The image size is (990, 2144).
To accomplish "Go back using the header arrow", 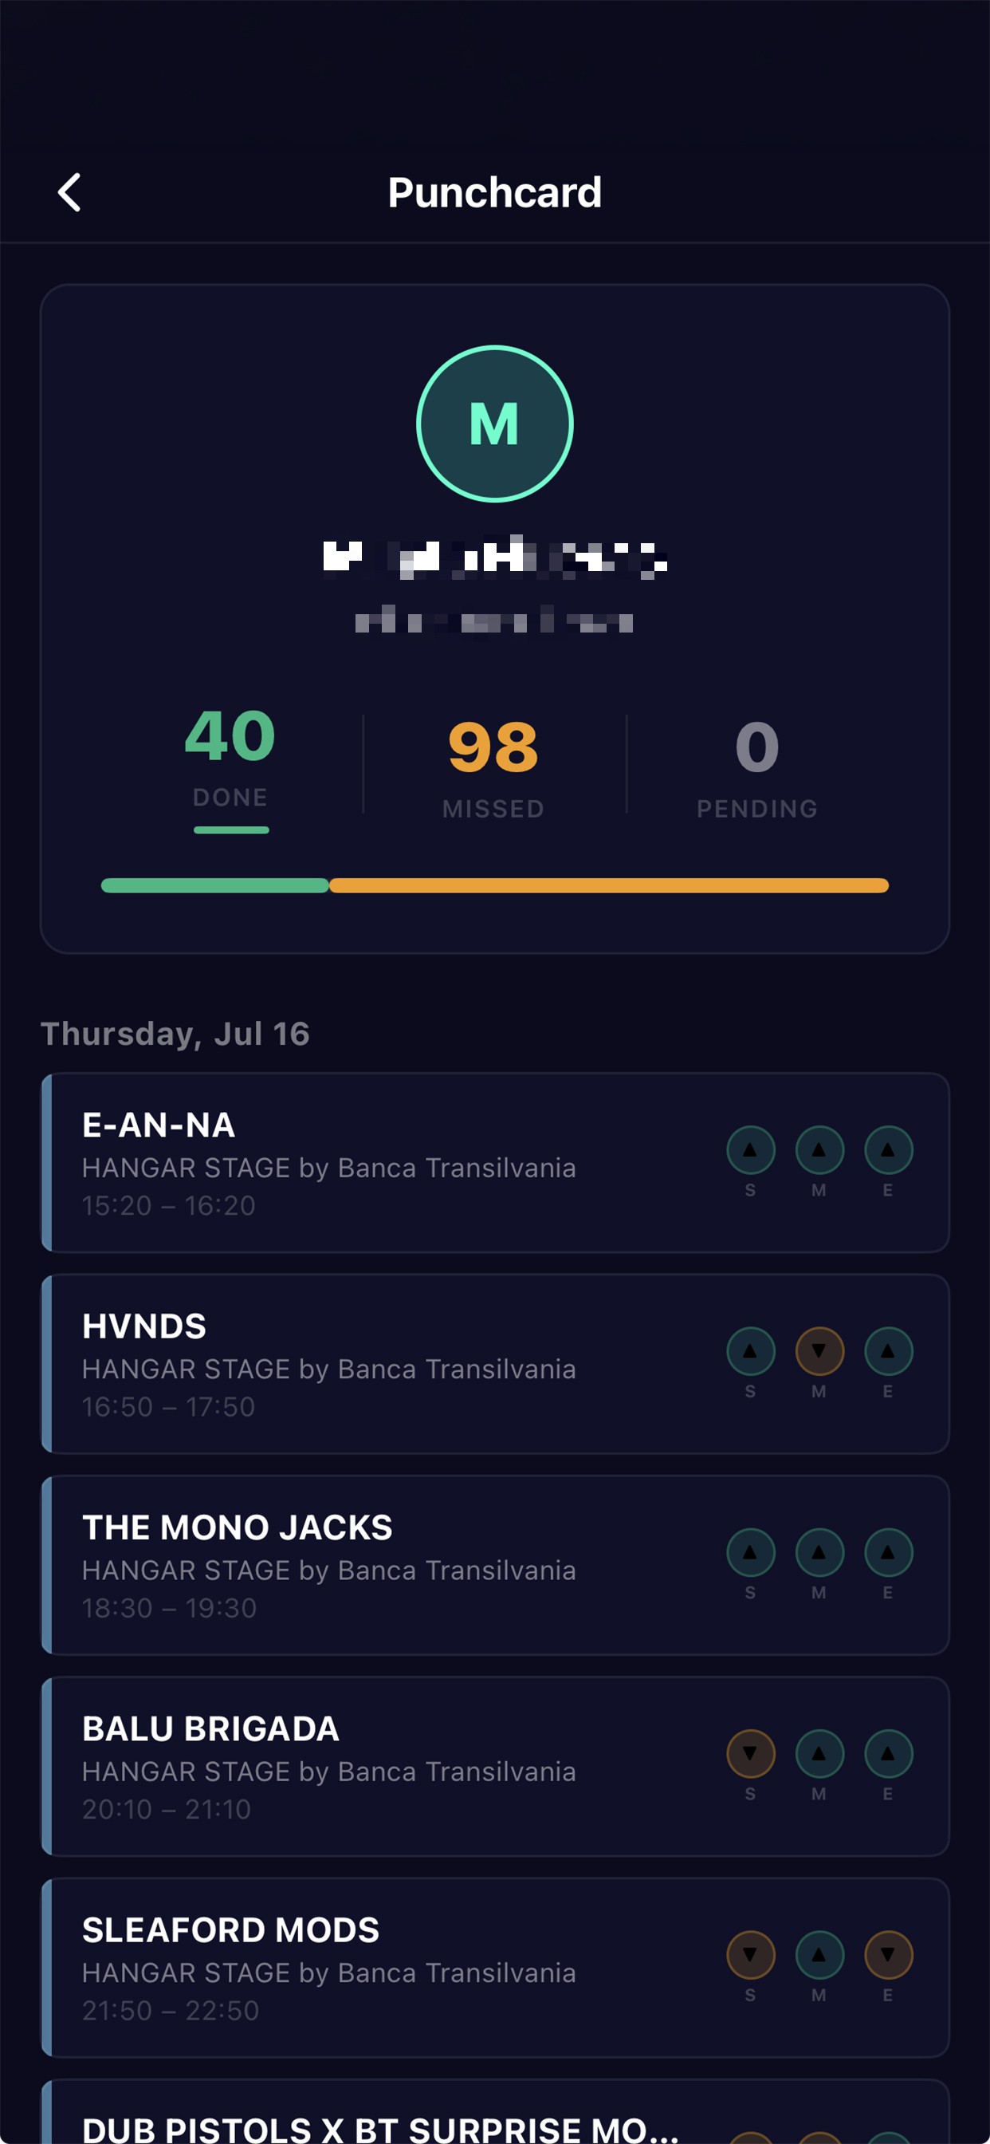I will (x=70, y=192).
